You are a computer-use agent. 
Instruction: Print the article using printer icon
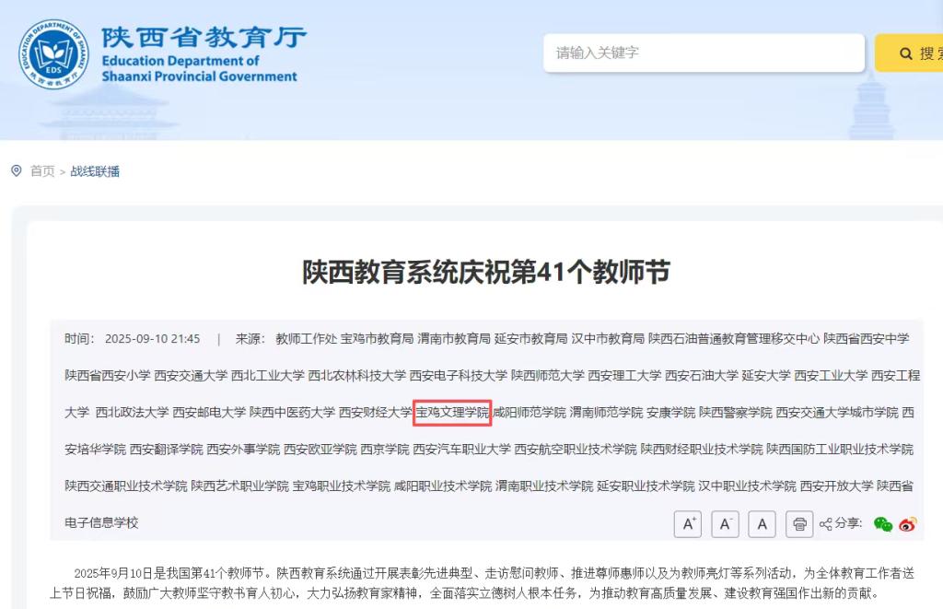click(x=799, y=524)
